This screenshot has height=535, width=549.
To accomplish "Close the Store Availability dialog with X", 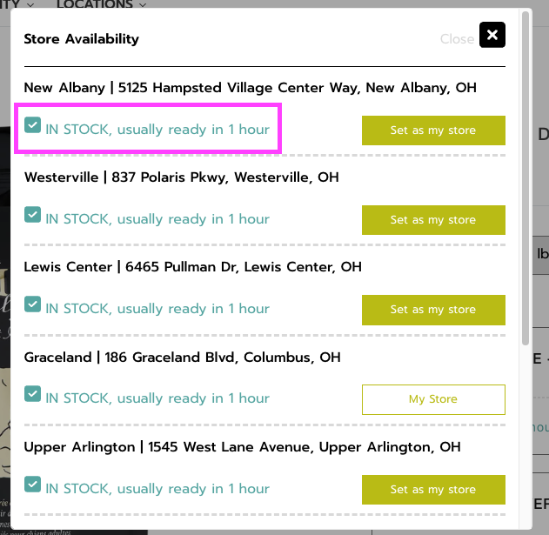I will pos(492,36).
